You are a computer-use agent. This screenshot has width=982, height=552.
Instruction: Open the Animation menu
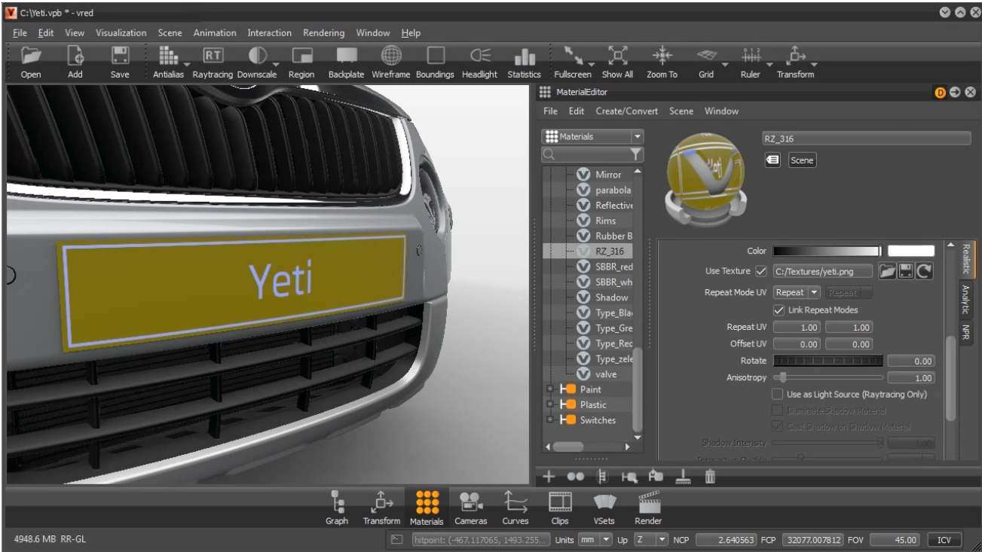click(x=215, y=33)
